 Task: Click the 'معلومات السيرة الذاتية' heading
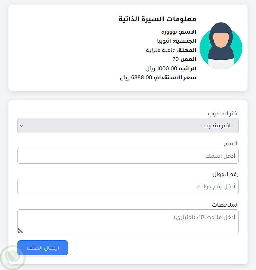158,19
